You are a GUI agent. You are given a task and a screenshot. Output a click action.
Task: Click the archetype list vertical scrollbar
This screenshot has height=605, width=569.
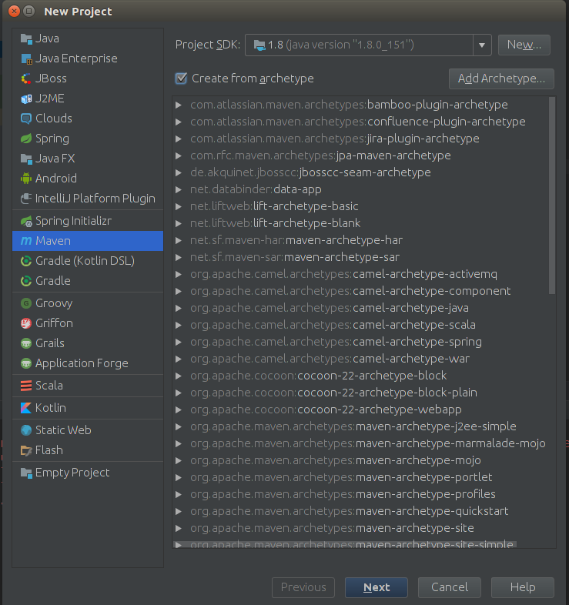(x=552, y=196)
